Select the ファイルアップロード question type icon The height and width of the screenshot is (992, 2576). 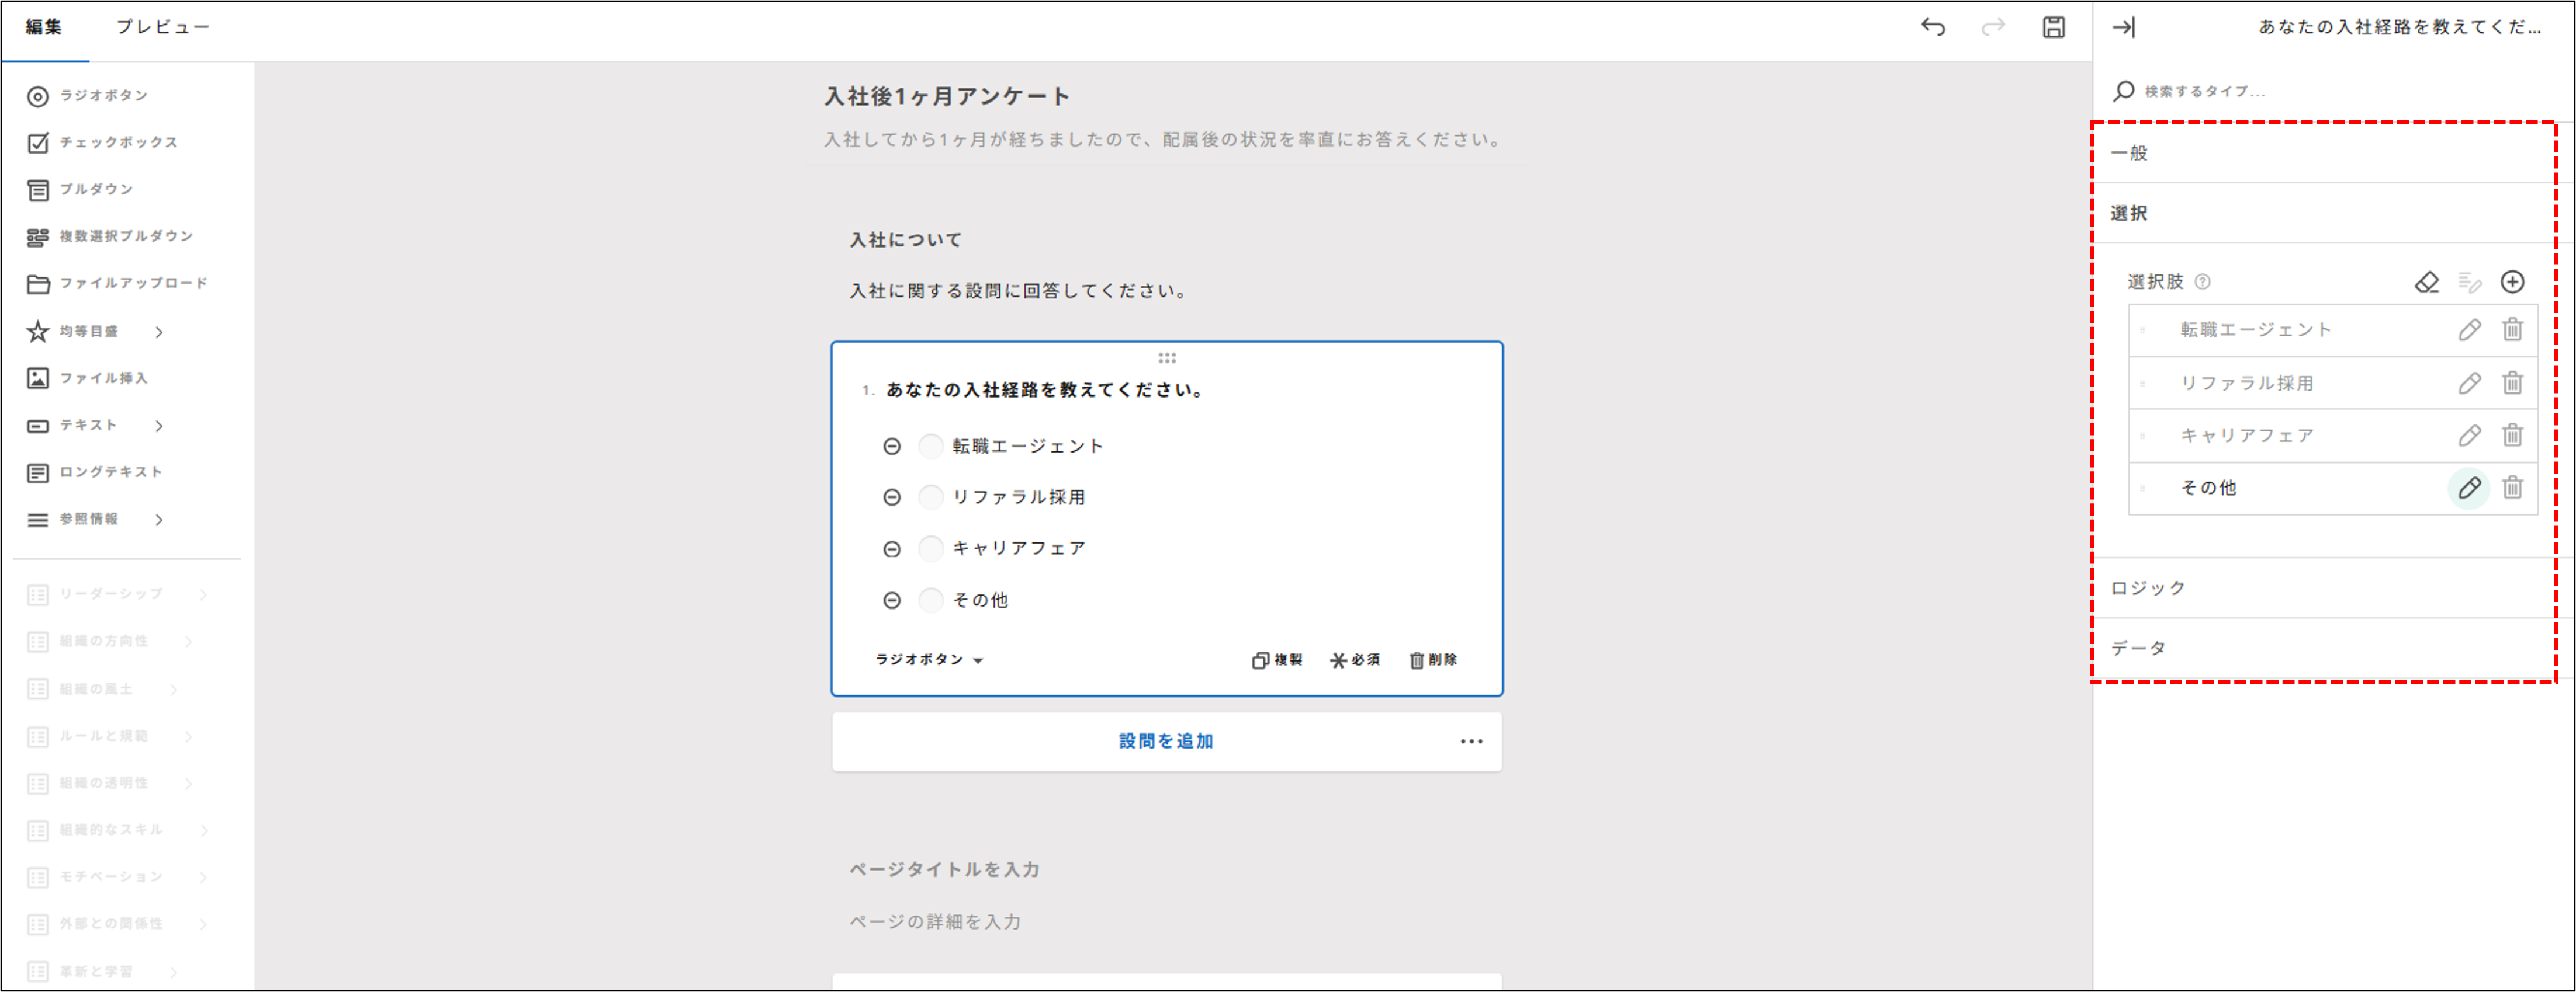(x=36, y=283)
